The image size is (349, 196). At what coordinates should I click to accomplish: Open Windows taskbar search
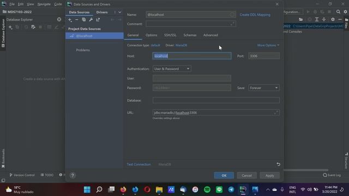[x=99, y=189]
